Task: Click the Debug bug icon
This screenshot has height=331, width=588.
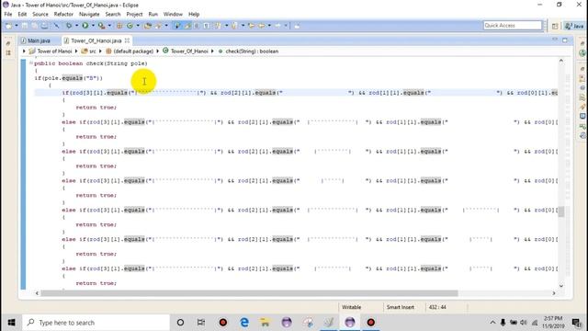Action: [69, 26]
